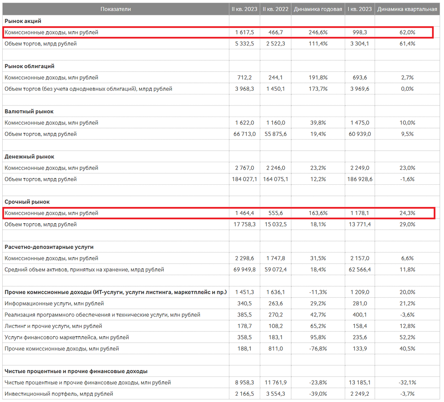
Task: Click the 'Информационные услуги, млн рублей' row label
Action: pyautogui.click(x=54, y=304)
